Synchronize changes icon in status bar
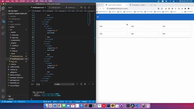 (15, 102)
